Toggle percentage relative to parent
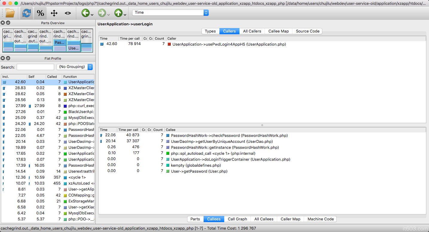429x232 pixels. click(x=54, y=13)
